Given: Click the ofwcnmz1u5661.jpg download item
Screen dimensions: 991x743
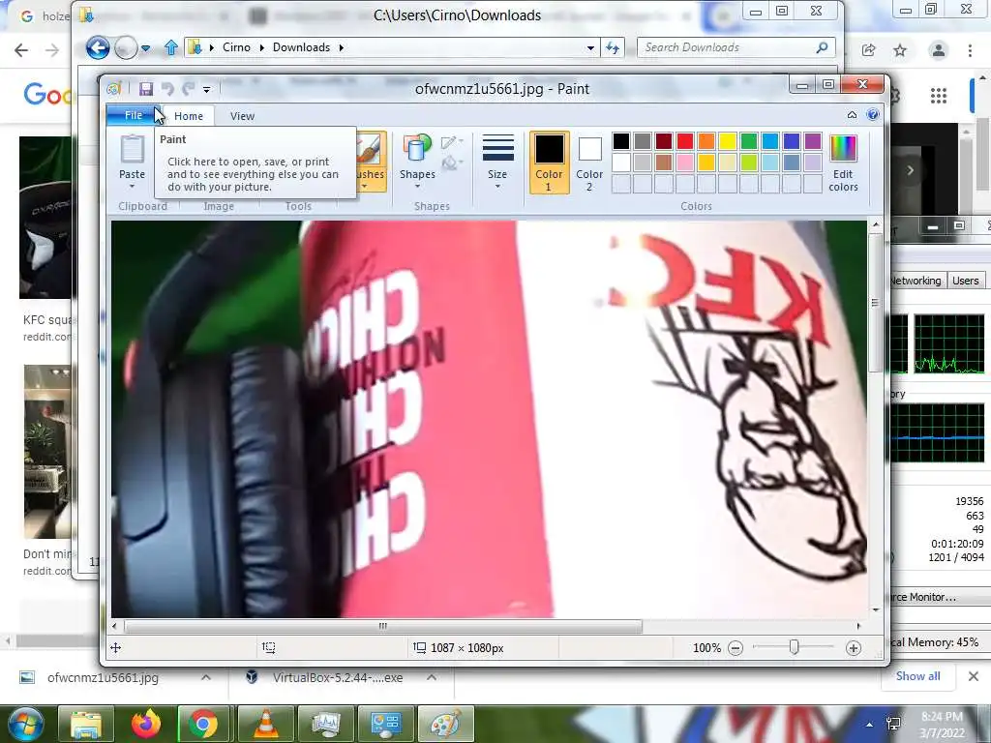Looking at the screenshot, I should (103, 677).
